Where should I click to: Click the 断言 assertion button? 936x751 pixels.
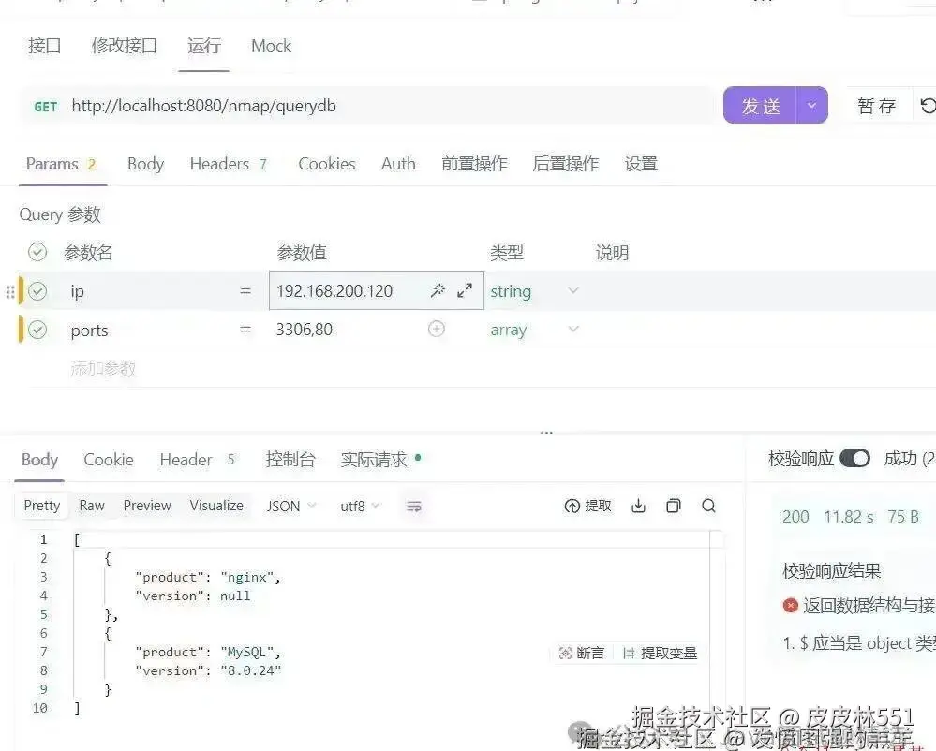(x=582, y=654)
